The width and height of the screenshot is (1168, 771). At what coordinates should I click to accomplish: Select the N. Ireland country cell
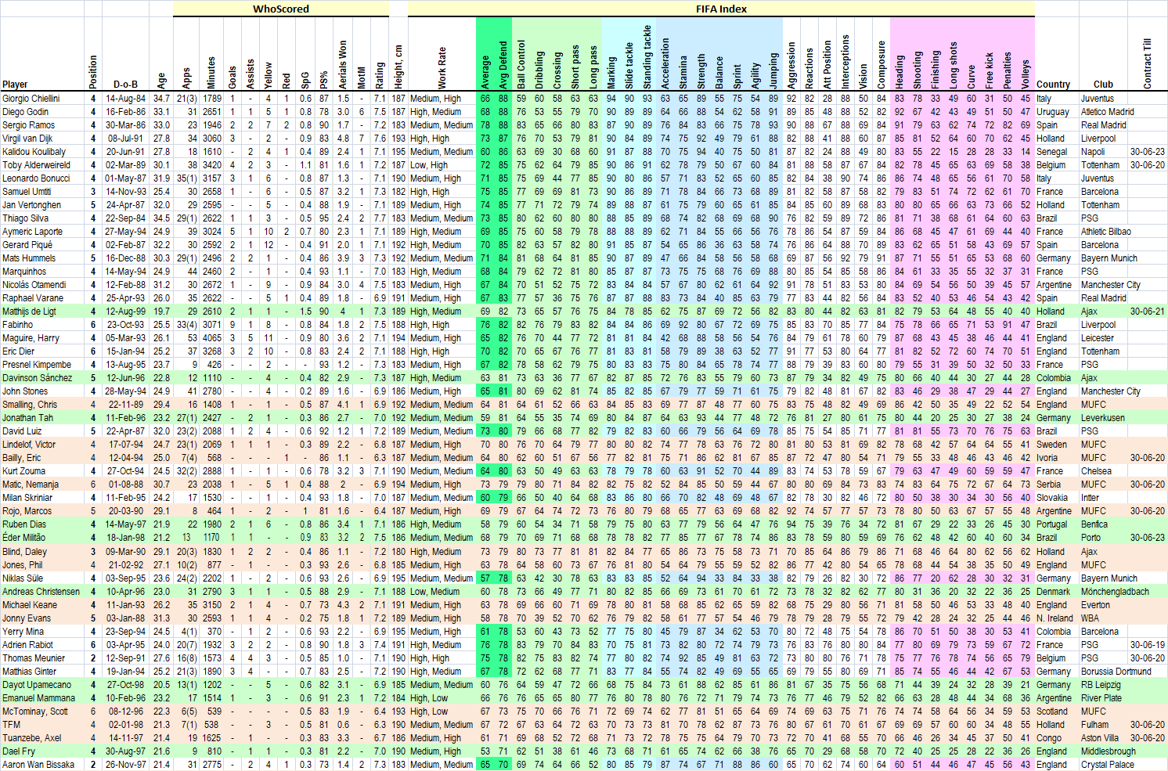click(x=1058, y=618)
